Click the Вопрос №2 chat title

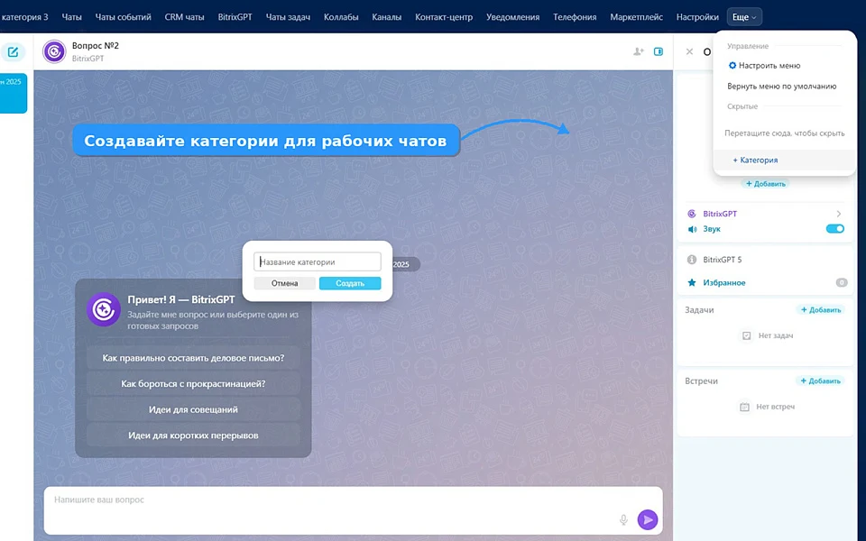tap(95, 46)
